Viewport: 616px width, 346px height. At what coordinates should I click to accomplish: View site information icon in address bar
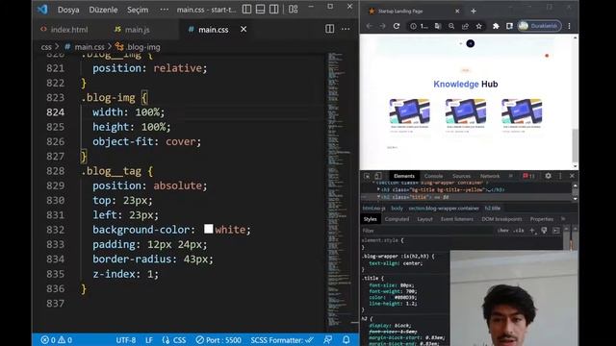[413, 26]
